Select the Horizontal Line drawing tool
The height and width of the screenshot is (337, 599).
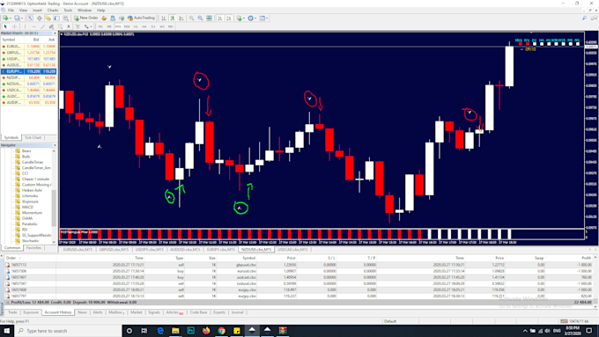point(34,26)
